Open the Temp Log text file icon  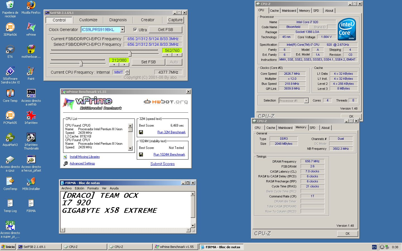coord(10,203)
